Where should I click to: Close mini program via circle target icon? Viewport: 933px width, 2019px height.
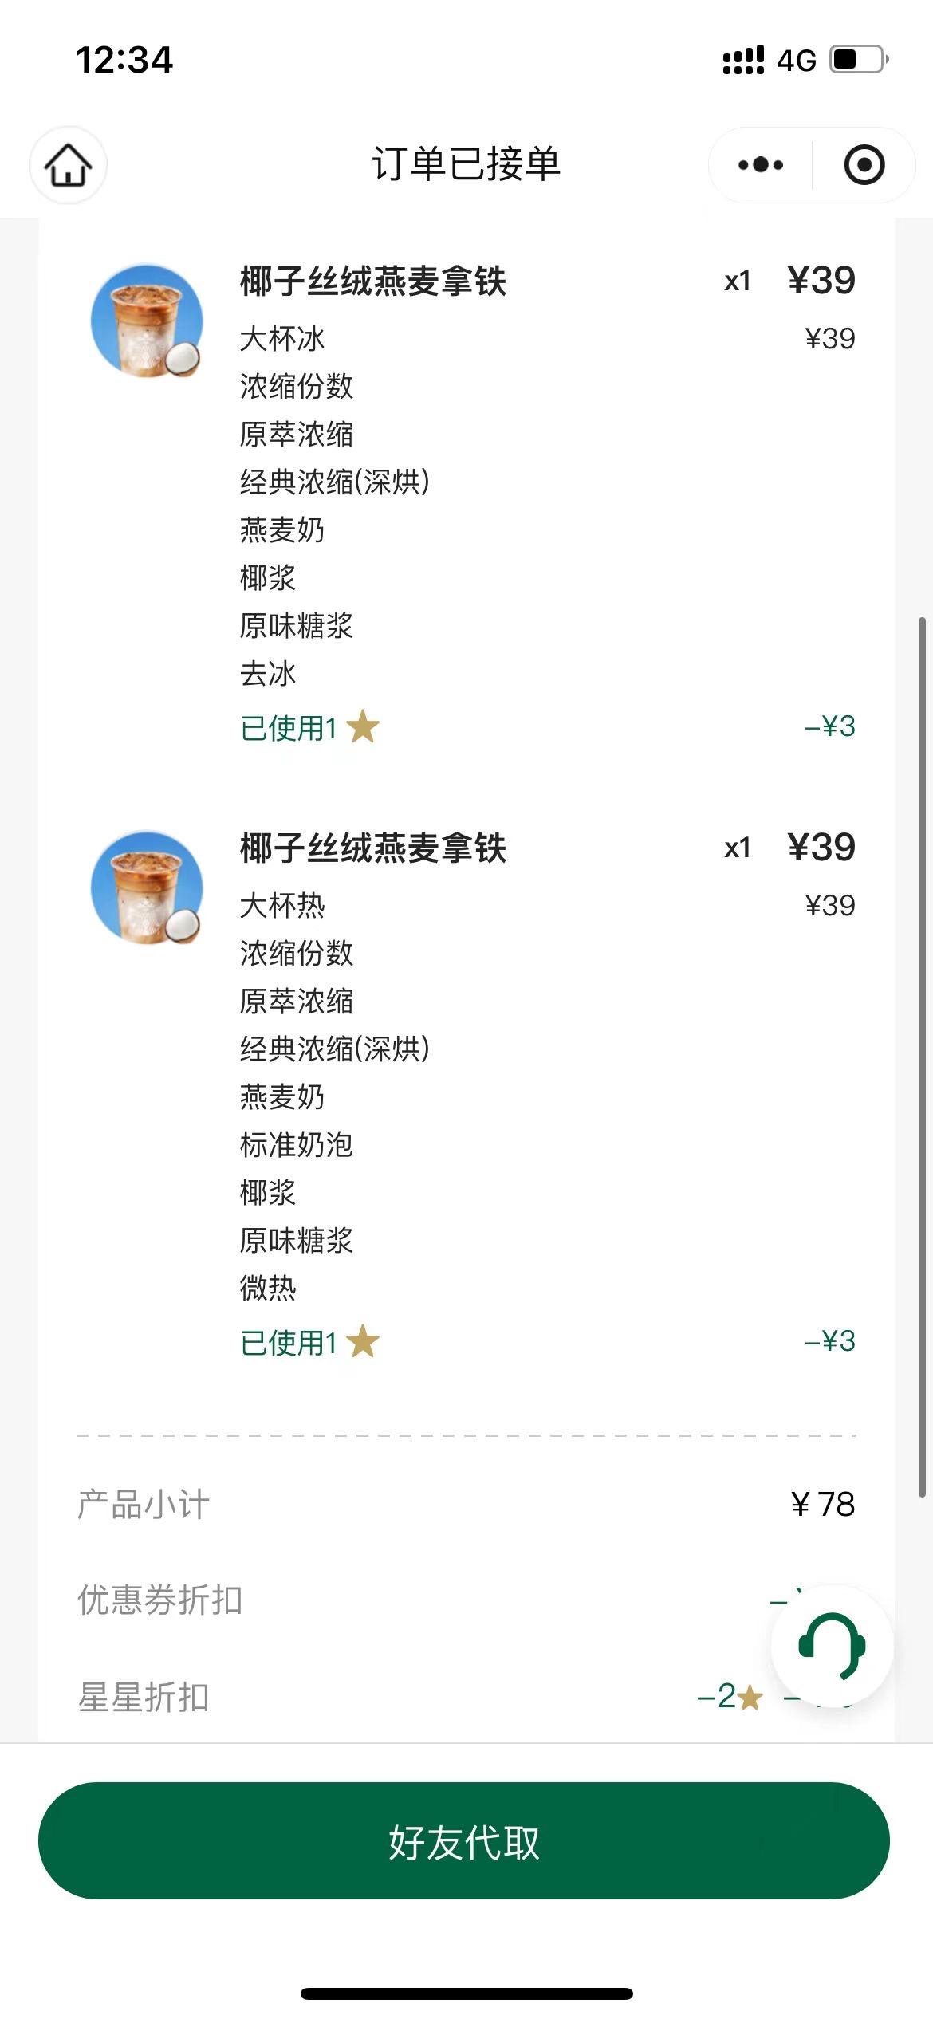click(864, 165)
